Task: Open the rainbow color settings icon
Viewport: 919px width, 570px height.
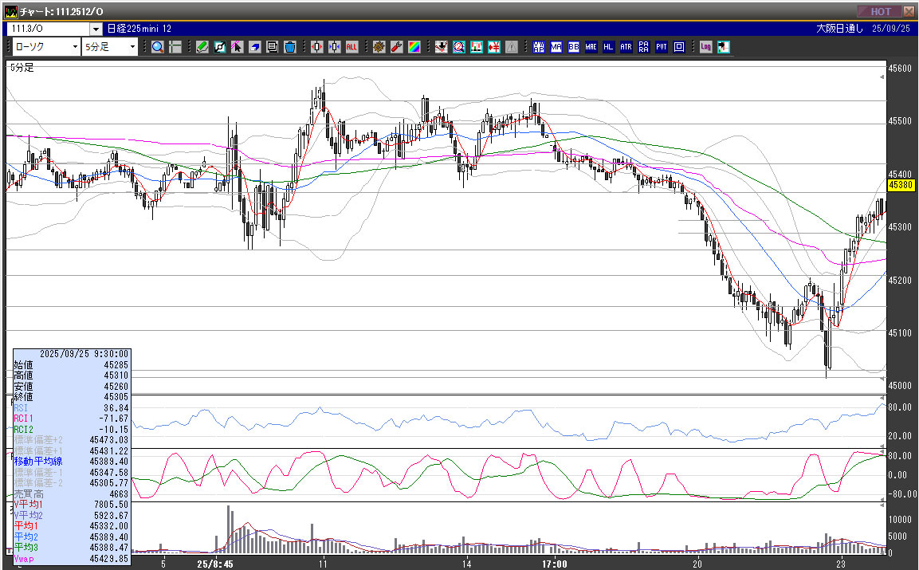Action: 414,47
